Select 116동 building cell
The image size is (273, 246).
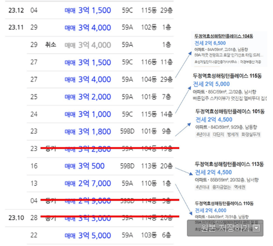coord(149,62)
